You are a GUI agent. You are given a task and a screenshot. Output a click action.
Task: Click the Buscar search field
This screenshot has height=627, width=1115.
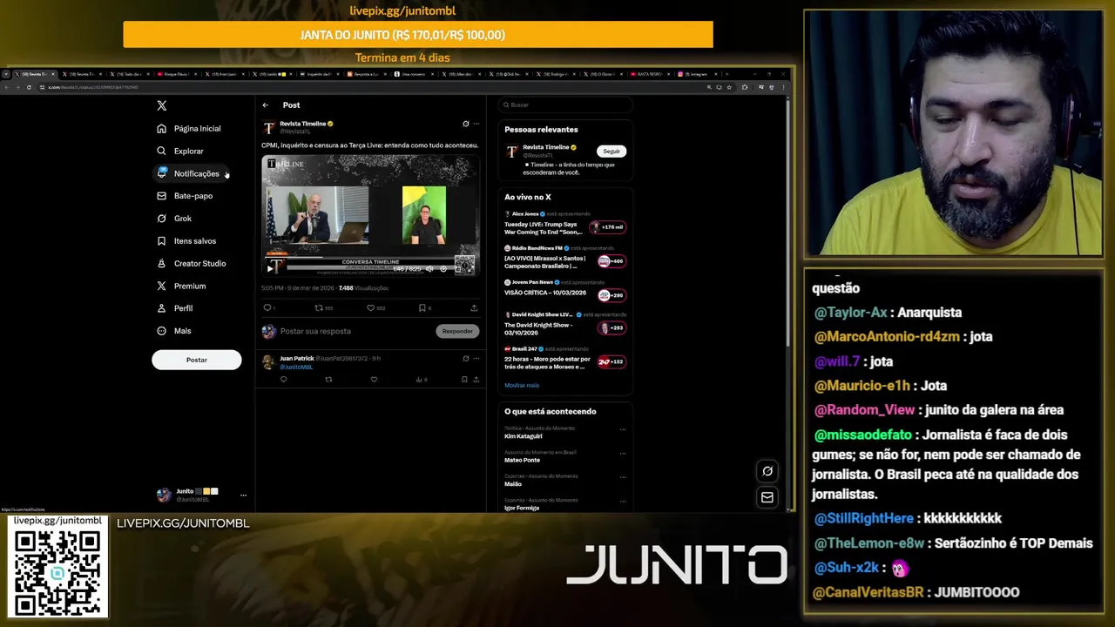pos(564,104)
